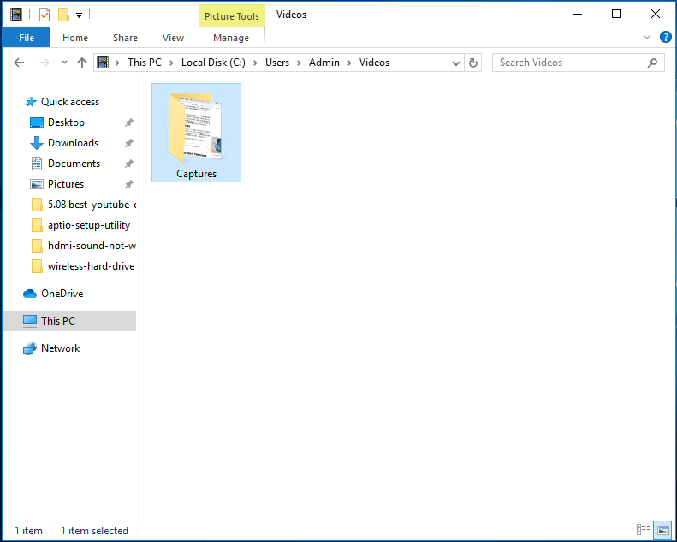Click Admin in the address breadcrumb
The height and width of the screenshot is (542, 677).
click(x=324, y=63)
